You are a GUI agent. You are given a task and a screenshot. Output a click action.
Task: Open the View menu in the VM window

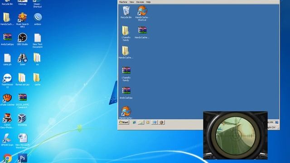coord(132,2)
